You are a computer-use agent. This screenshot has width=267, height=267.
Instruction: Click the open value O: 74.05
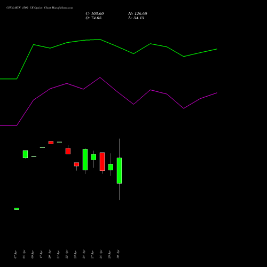point(93,18)
